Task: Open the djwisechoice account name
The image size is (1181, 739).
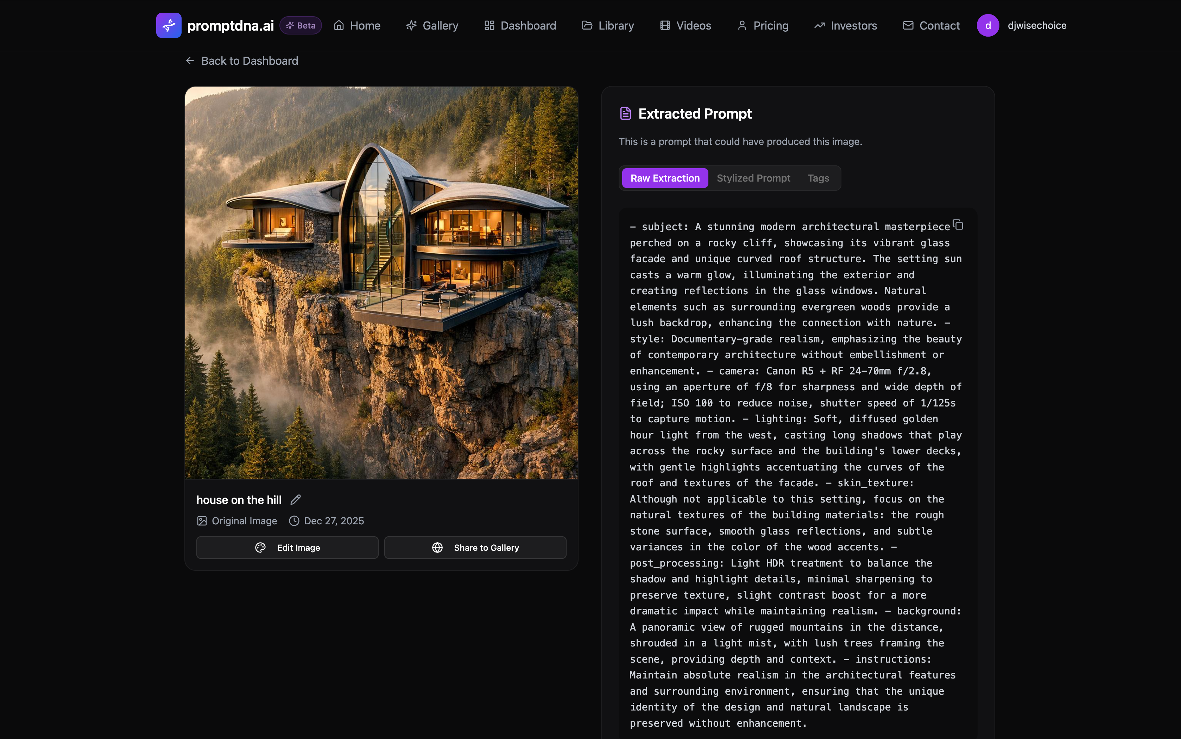Action: (1037, 25)
